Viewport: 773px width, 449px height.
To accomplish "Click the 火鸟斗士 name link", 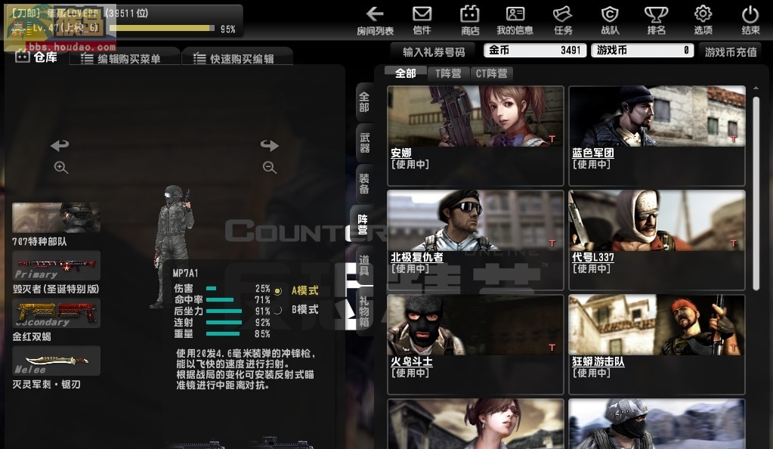I will [412, 361].
